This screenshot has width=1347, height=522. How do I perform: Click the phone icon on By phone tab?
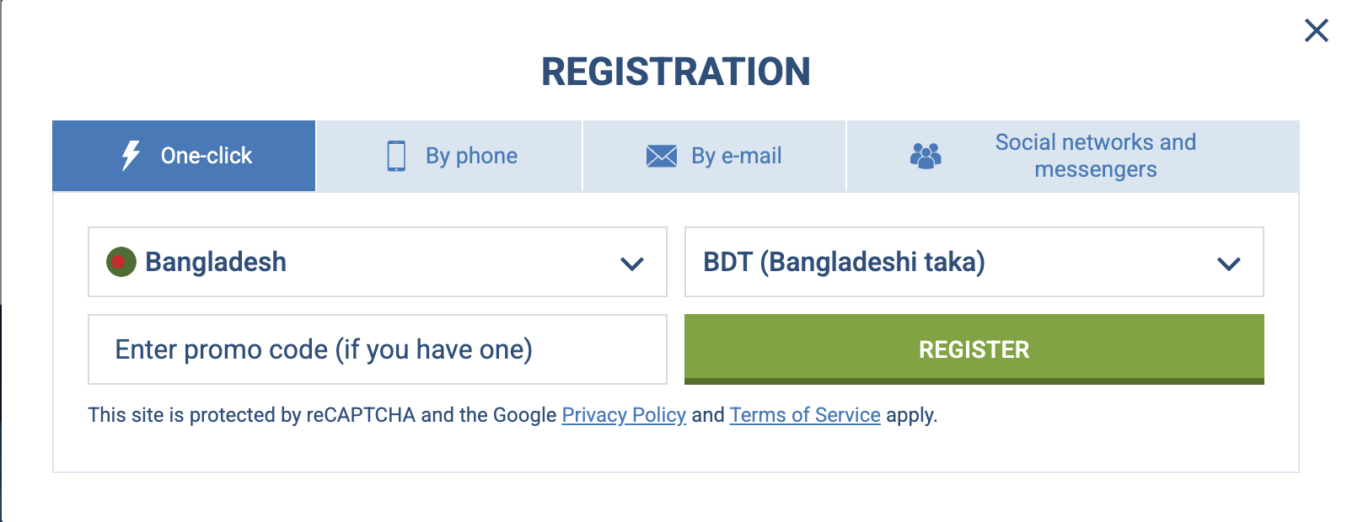pyautogui.click(x=395, y=155)
